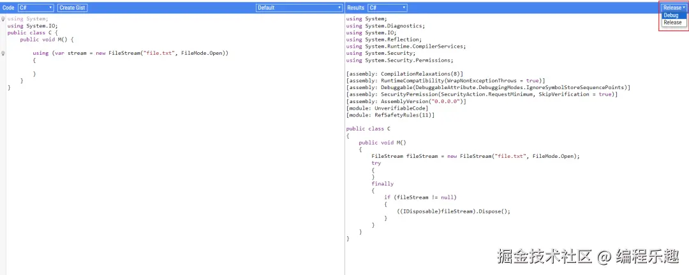Click '[module: RefSafetyRules(11)]' line
Image resolution: width=689 pixels, height=275 pixels.
pos(390,115)
